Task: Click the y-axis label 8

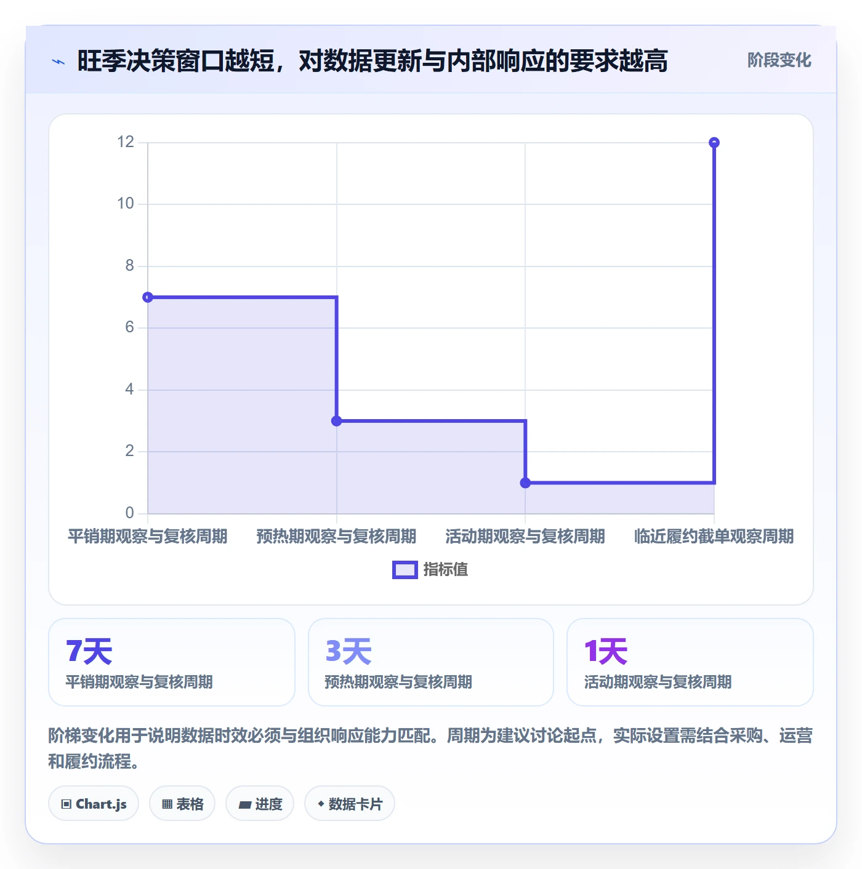Action: tap(129, 266)
